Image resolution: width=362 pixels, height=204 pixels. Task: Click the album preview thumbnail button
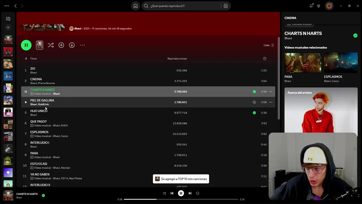tap(40, 45)
